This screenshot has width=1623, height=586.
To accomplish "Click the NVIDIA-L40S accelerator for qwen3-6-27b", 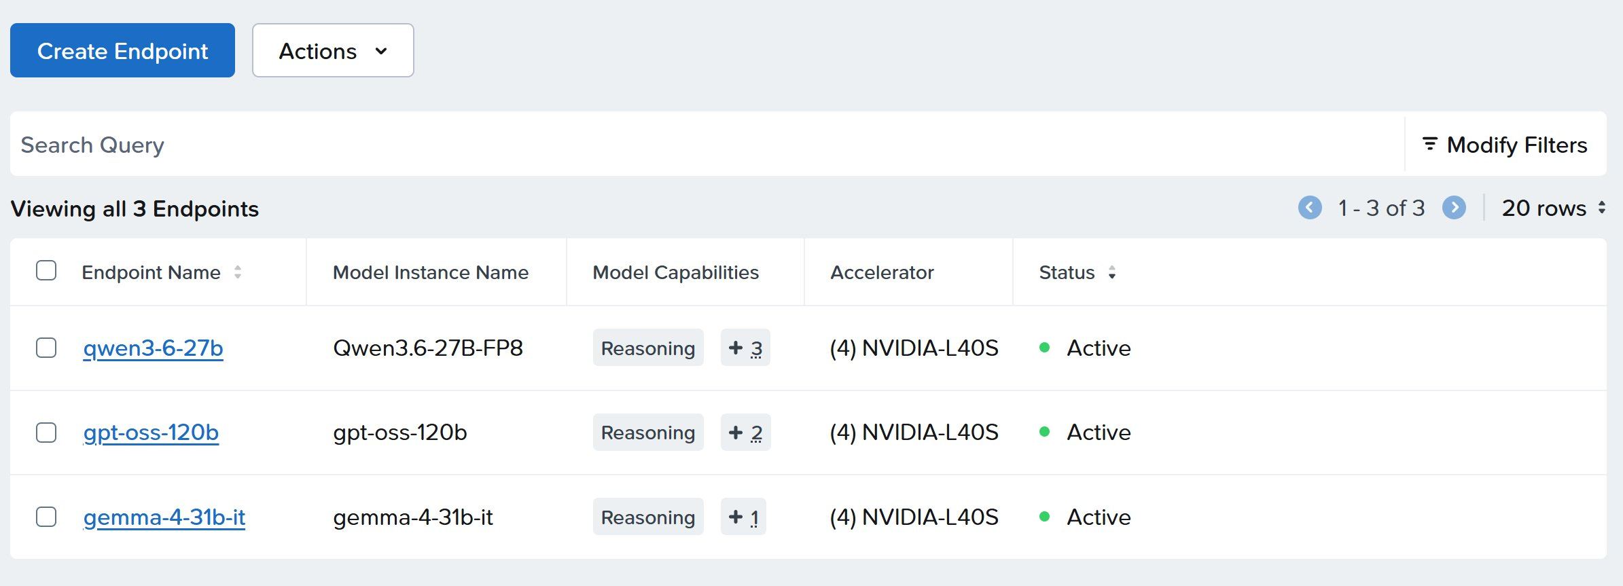I will tap(914, 348).
